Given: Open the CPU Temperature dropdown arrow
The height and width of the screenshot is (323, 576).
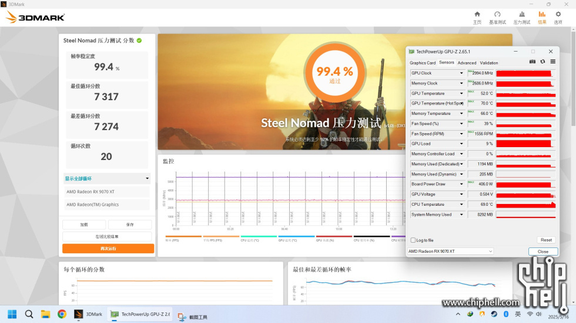Looking at the screenshot, I should pyautogui.click(x=461, y=205).
